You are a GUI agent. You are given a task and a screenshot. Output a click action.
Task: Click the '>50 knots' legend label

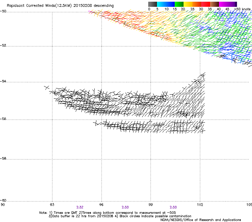(242, 9)
